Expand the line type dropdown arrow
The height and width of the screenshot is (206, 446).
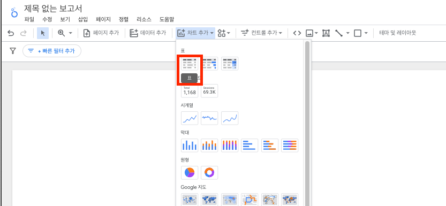pyautogui.click(x=347, y=33)
